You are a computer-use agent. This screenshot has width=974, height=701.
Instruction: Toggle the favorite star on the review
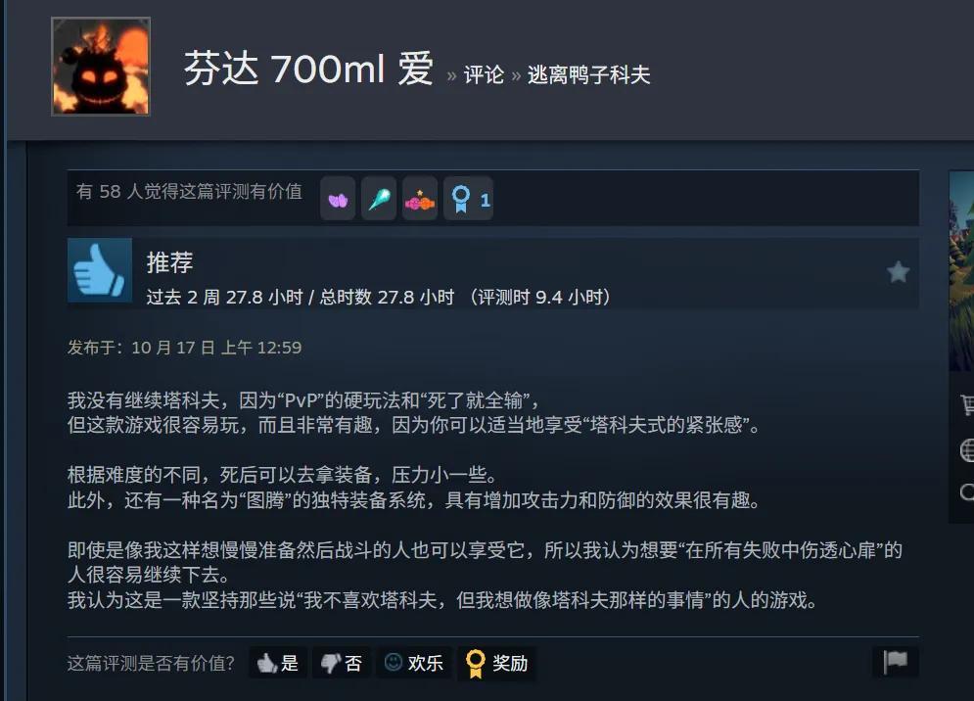click(x=898, y=272)
